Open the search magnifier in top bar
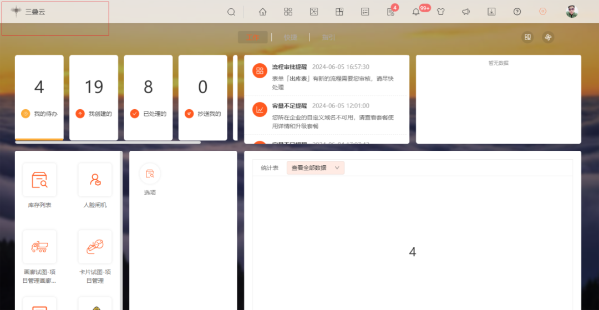This screenshot has height=310, width=599. [x=231, y=12]
